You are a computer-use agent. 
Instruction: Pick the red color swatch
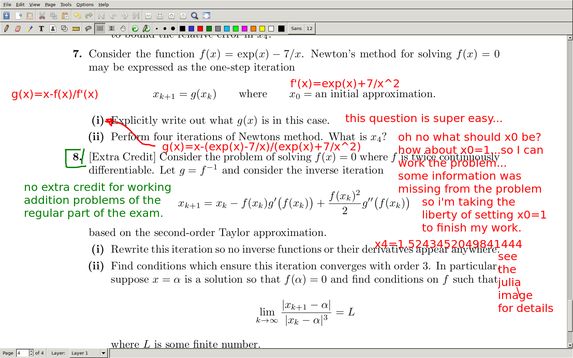200,29
